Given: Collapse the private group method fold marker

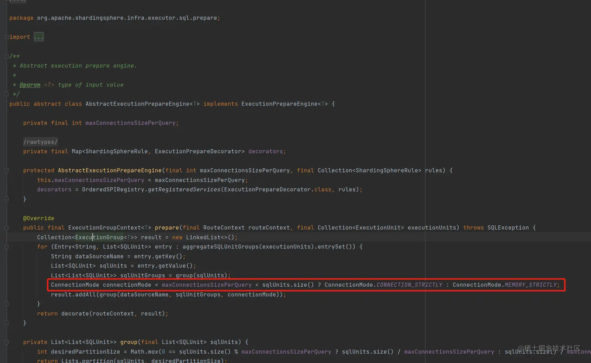Looking at the screenshot, I should tap(6, 342).
